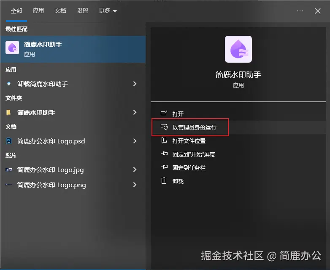Switch to the 应用 filter tab

(38, 11)
